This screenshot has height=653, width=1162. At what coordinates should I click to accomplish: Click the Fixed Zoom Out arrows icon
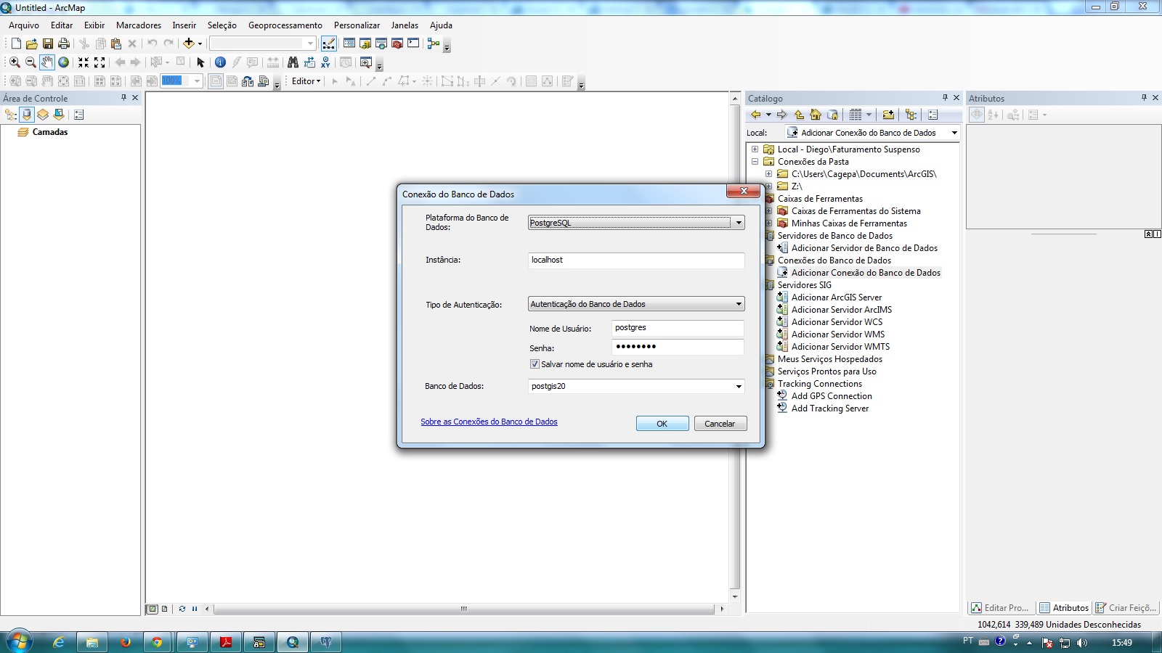pyautogui.click(x=99, y=62)
